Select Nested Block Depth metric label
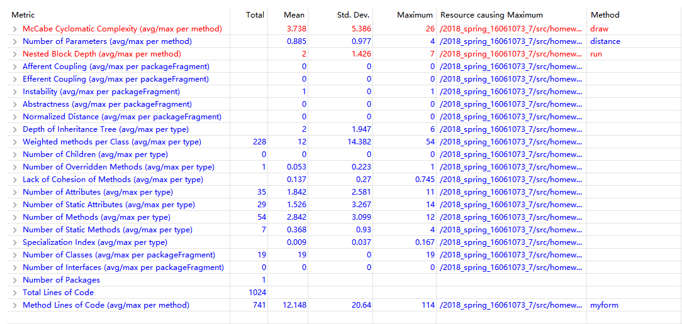 102,54
